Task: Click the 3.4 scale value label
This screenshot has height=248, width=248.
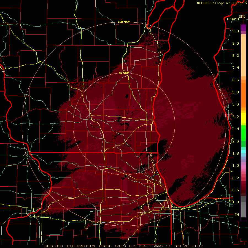Action: pos(236,129)
